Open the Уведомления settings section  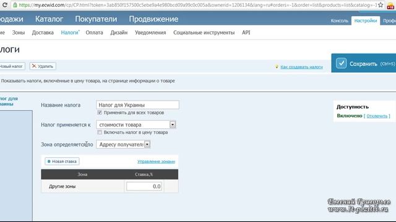pos(150,33)
